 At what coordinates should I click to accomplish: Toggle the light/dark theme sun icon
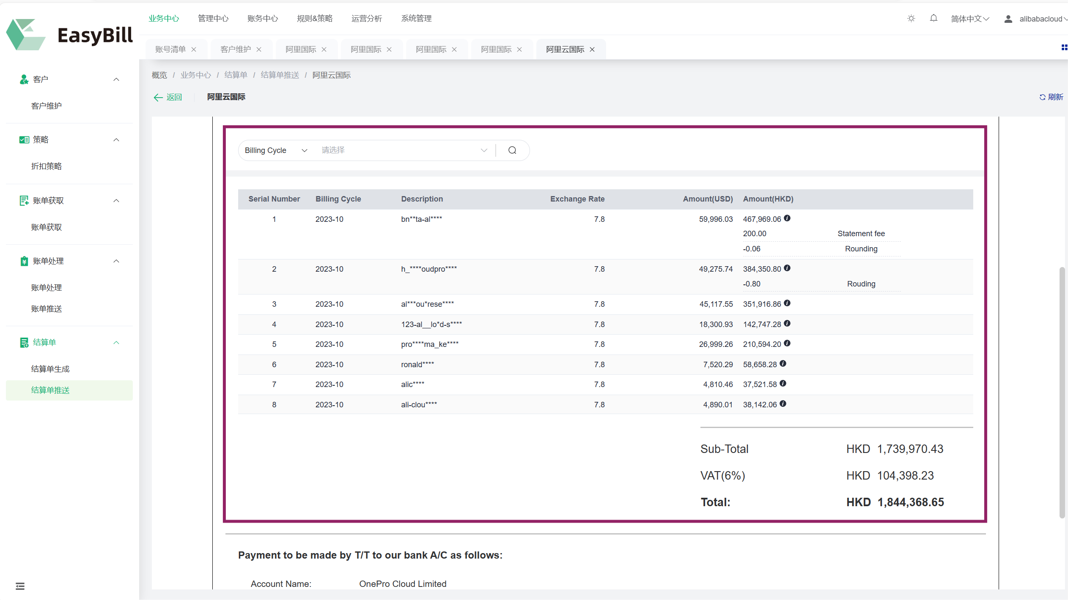coord(911,19)
